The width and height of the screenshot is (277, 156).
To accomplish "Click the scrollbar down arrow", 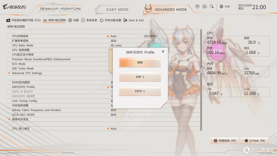I will pos(201,130).
